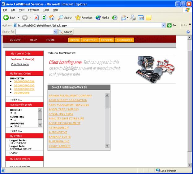The width and height of the screenshot is (193, 174).
Task: Click the HOME navigation link
Action: tap(50, 40)
